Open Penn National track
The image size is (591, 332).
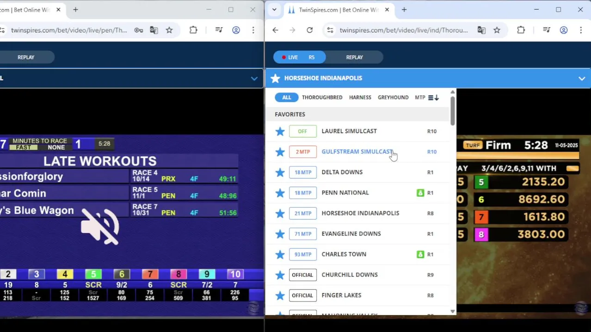(x=345, y=192)
